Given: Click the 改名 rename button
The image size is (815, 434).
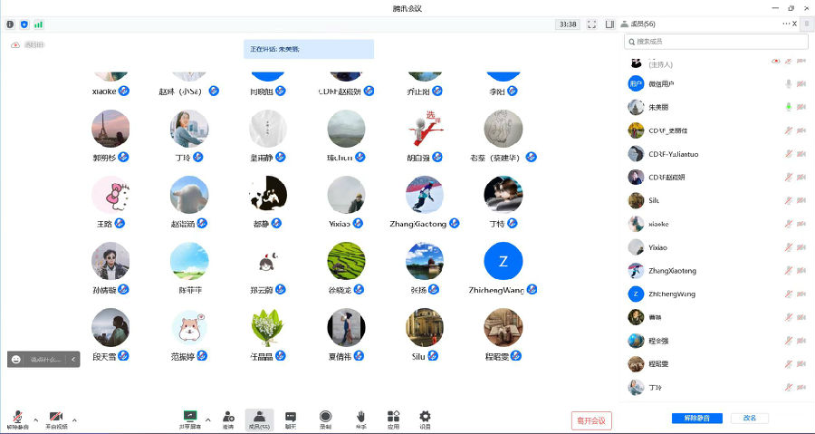Looking at the screenshot, I should (x=750, y=418).
